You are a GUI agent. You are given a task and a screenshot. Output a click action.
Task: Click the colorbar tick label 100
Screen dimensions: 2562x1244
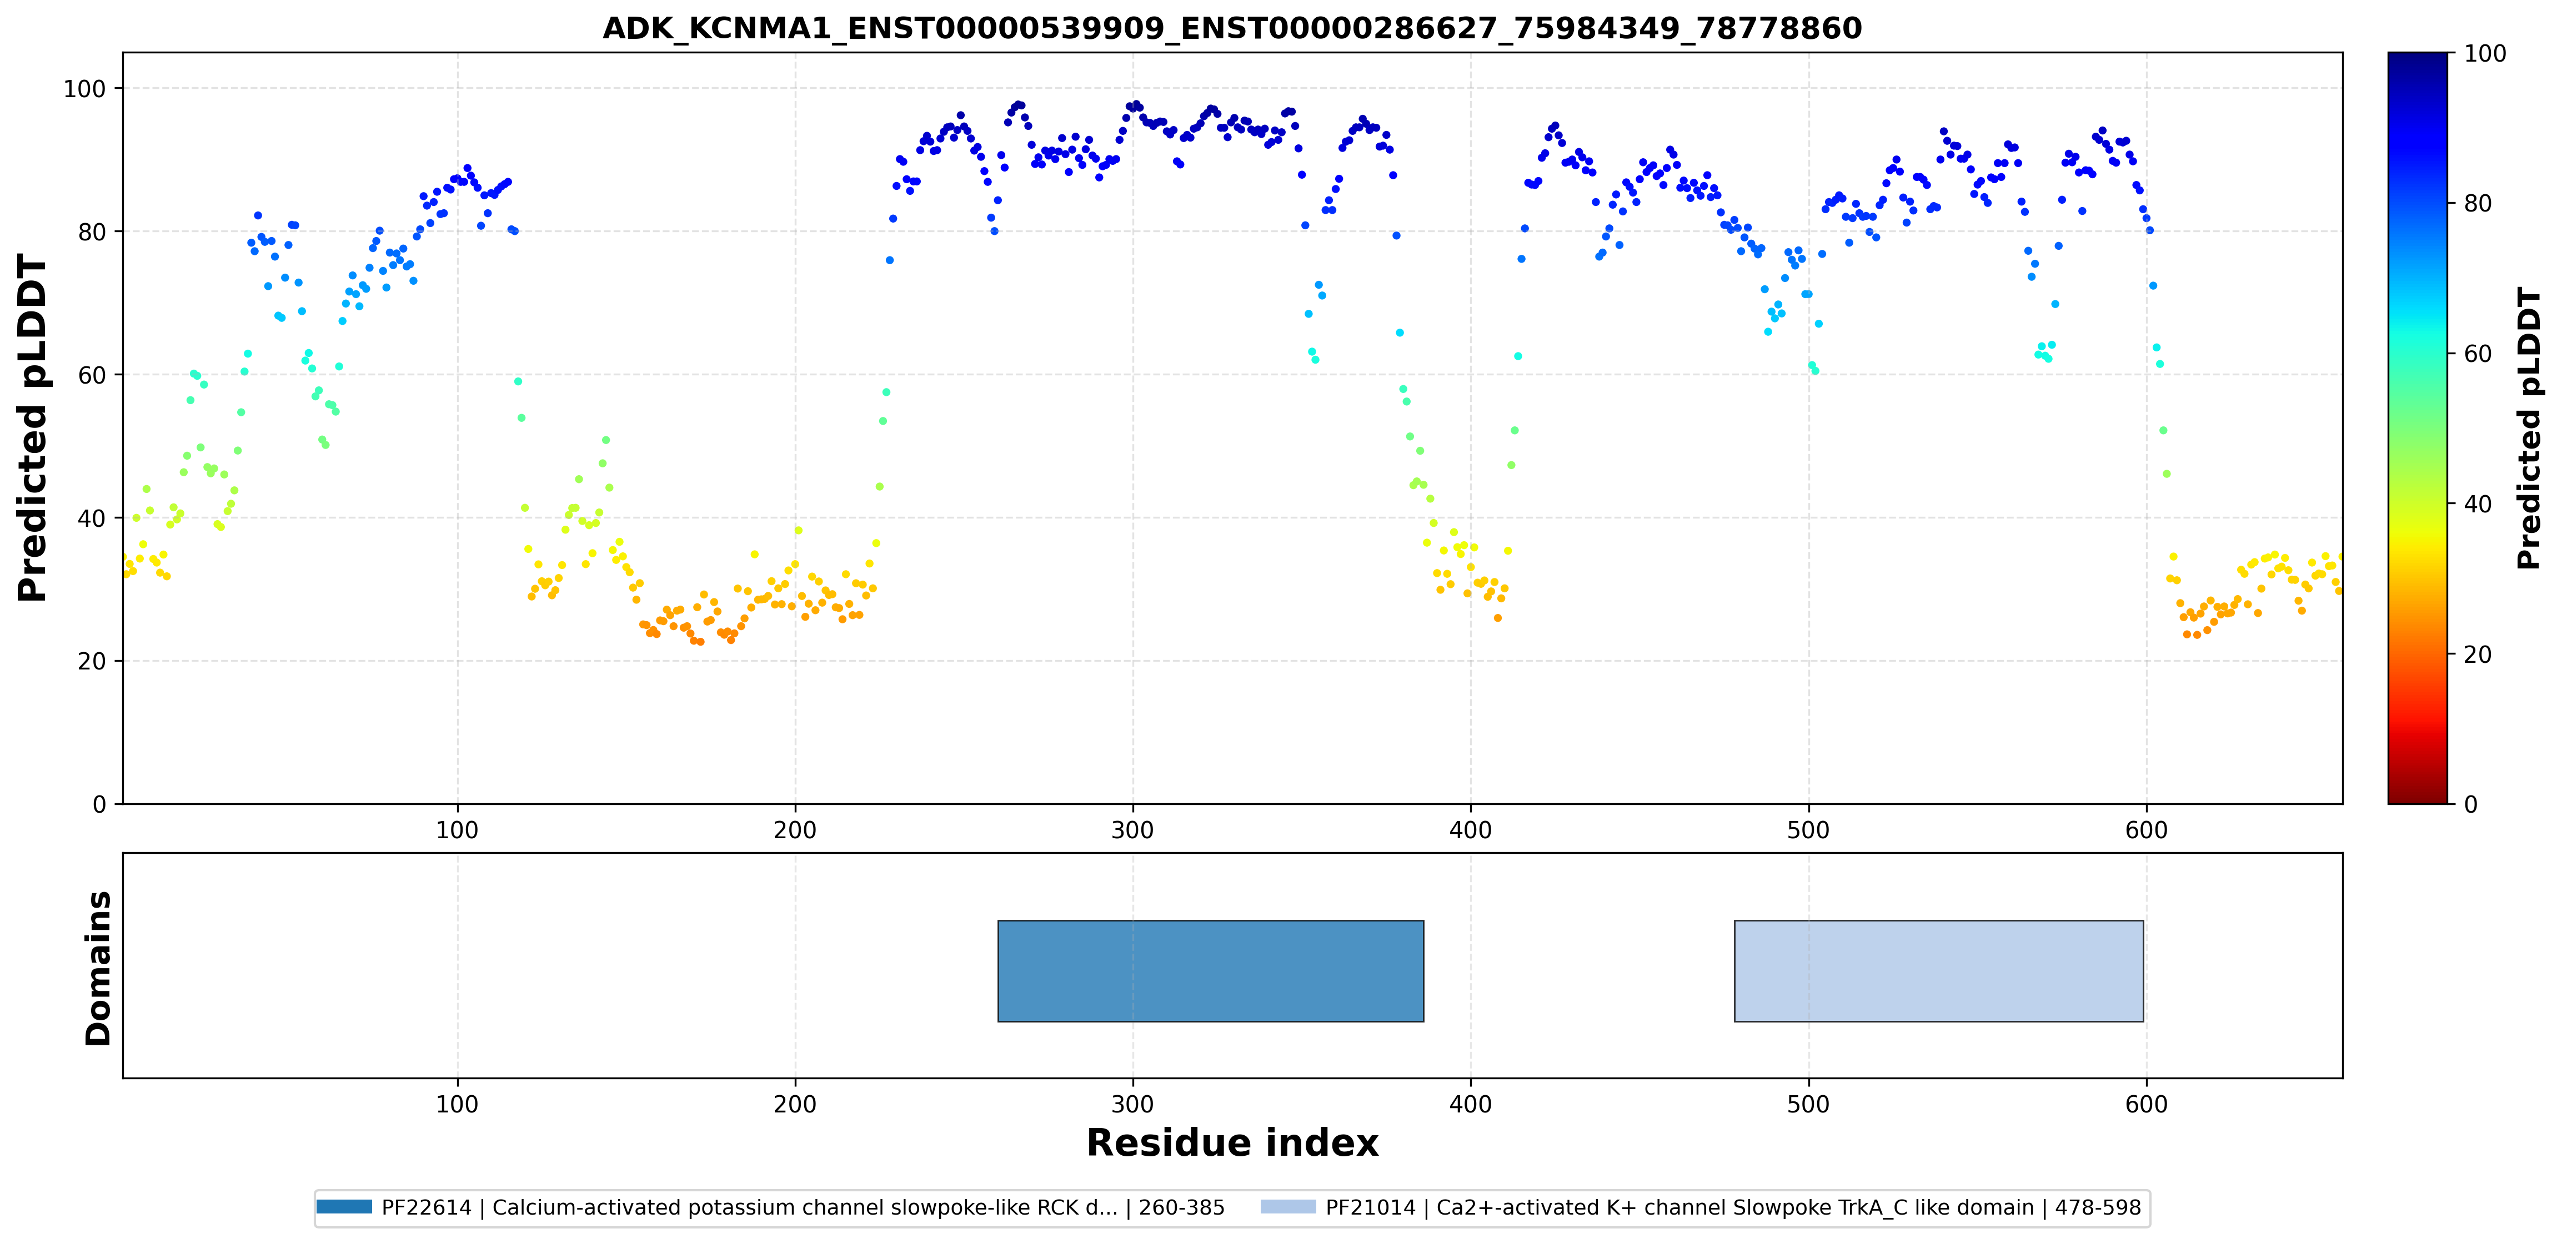[x=2484, y=54]
